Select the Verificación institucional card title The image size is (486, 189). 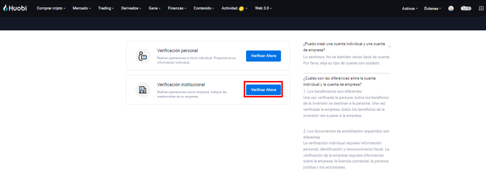click(181, 84)
